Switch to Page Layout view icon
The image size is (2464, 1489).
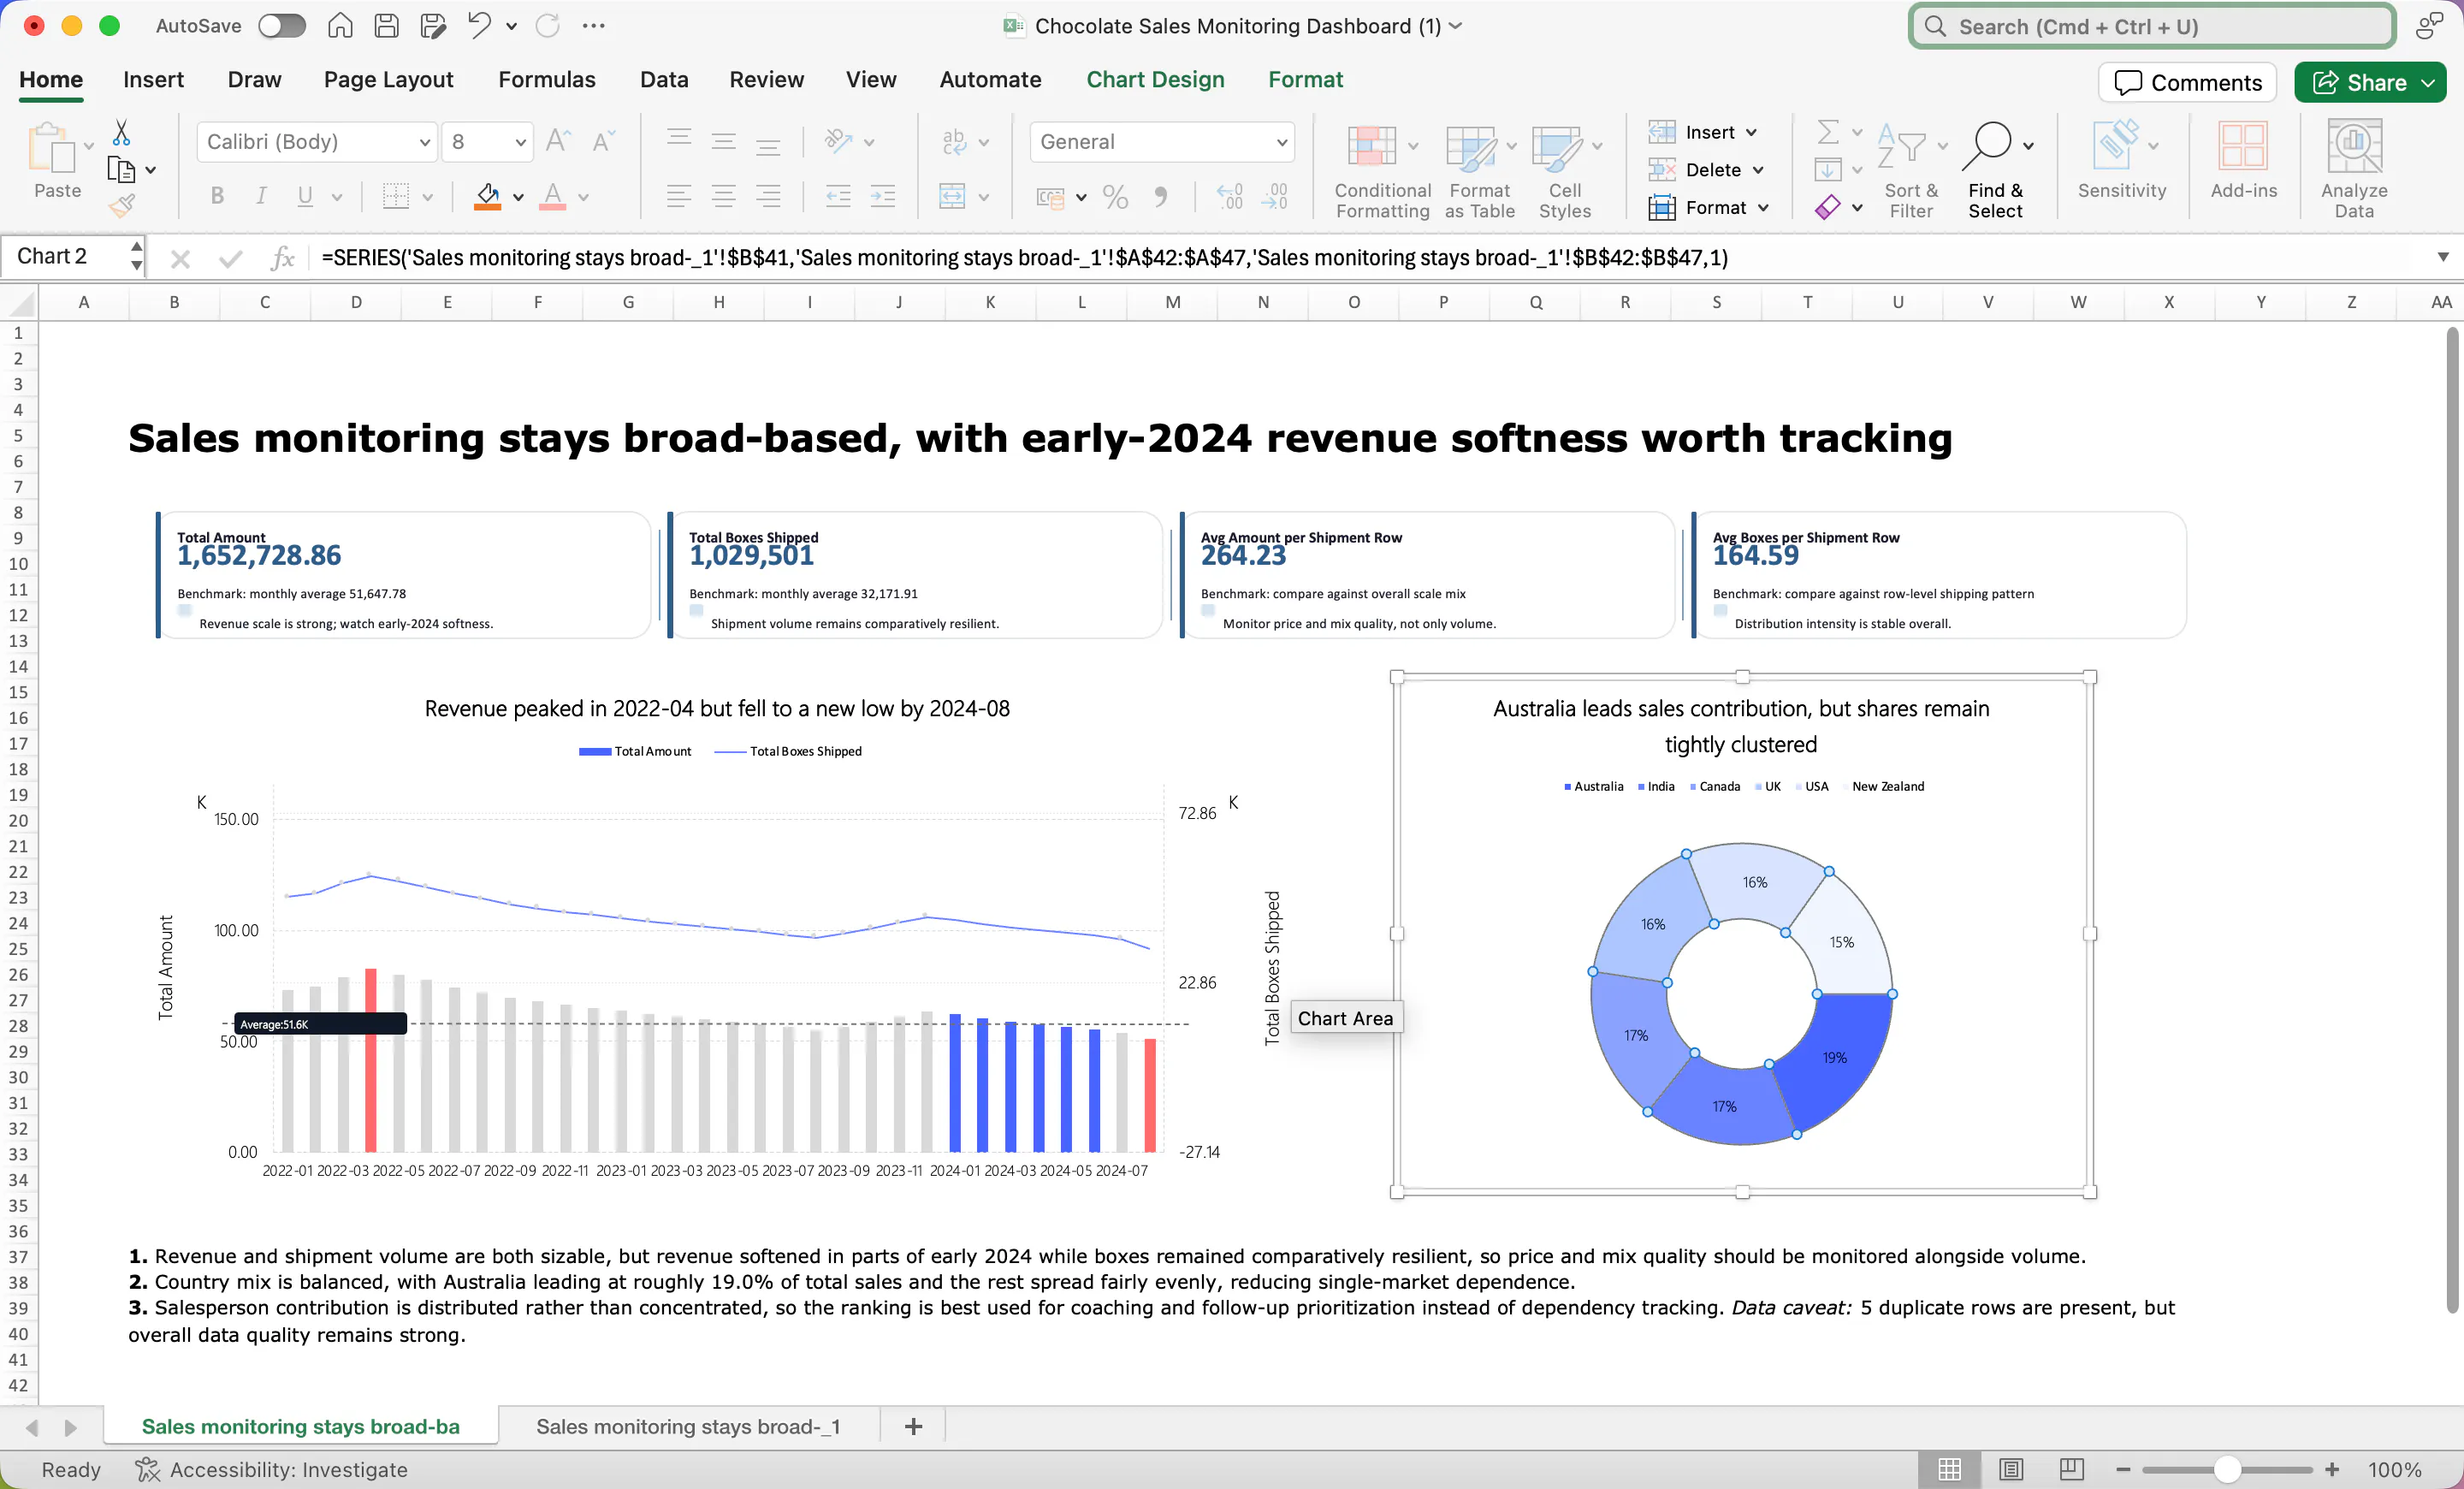coord(2011,1469)
